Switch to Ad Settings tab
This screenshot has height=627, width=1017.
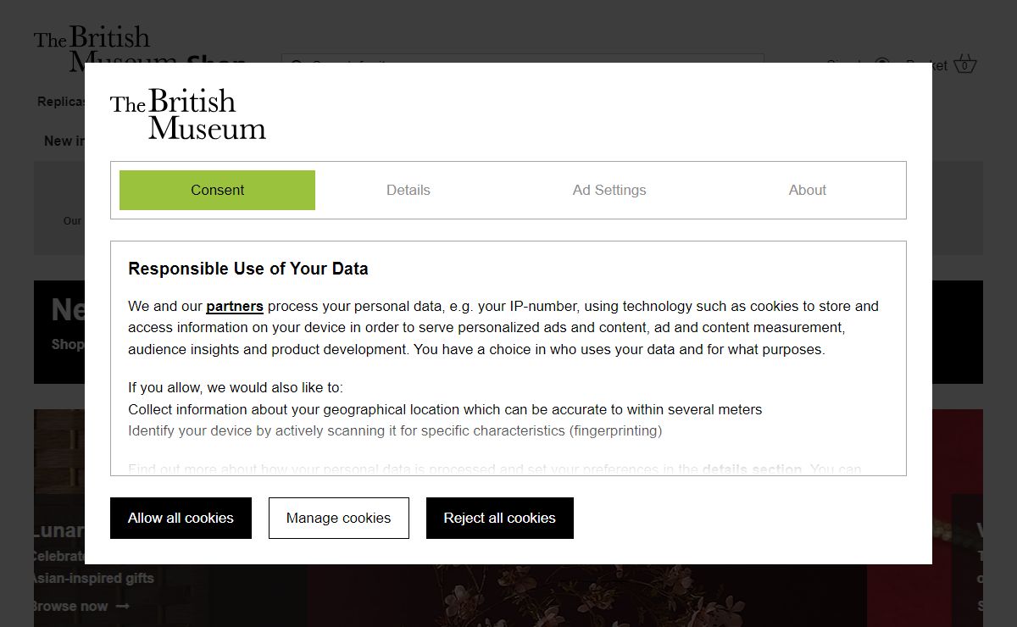click(609, 190)
